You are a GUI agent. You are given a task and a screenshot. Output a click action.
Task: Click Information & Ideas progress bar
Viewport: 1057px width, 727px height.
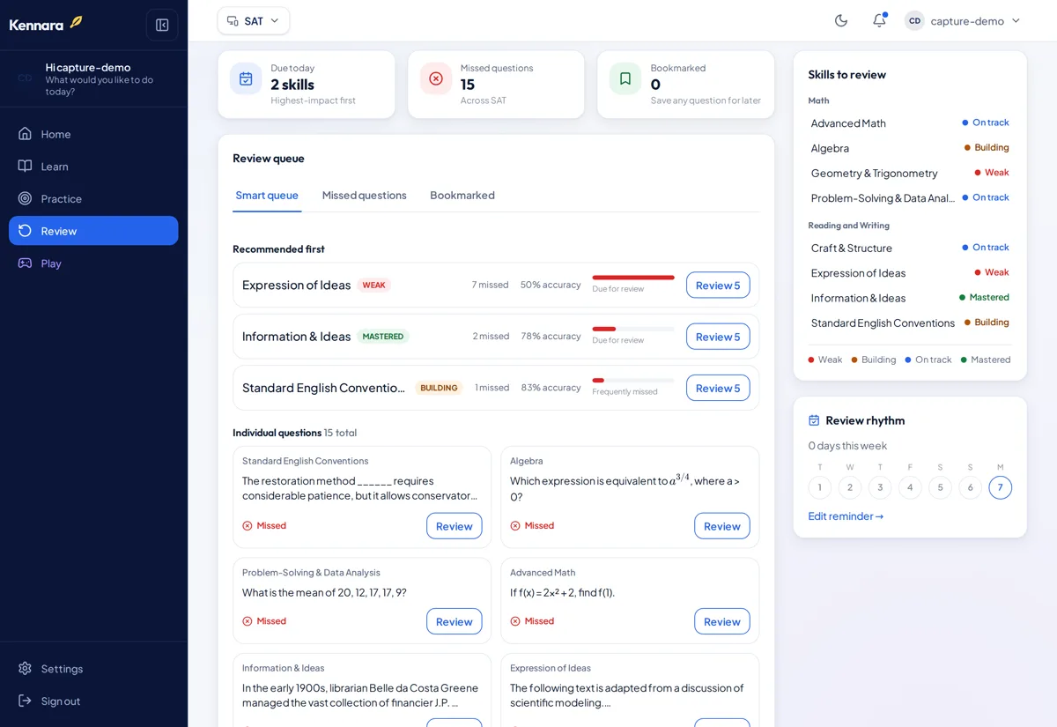coord(633,329)
